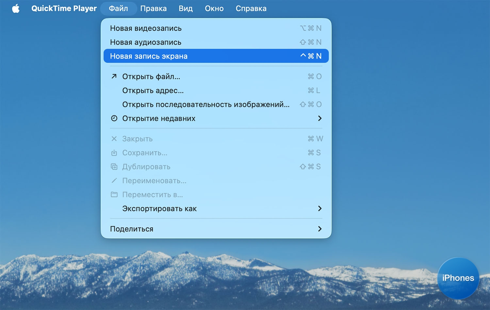This screenshot has width=490, height=310.
Task: Click the Дублировать menu item
Action: click(x=216, y=167)
